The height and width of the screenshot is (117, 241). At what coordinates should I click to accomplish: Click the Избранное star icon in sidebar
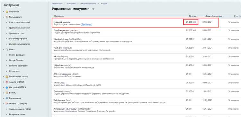(7, 12)
